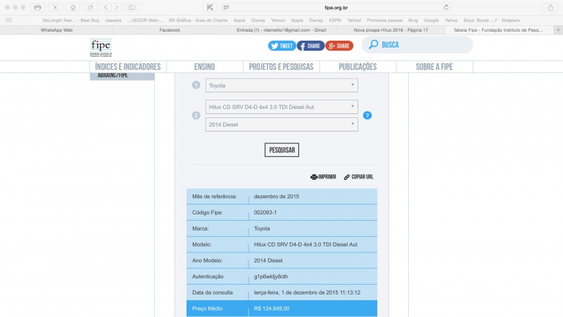Open DeLonghi Best Buy bookmark
563x317 pixels.
pos(71,20)
